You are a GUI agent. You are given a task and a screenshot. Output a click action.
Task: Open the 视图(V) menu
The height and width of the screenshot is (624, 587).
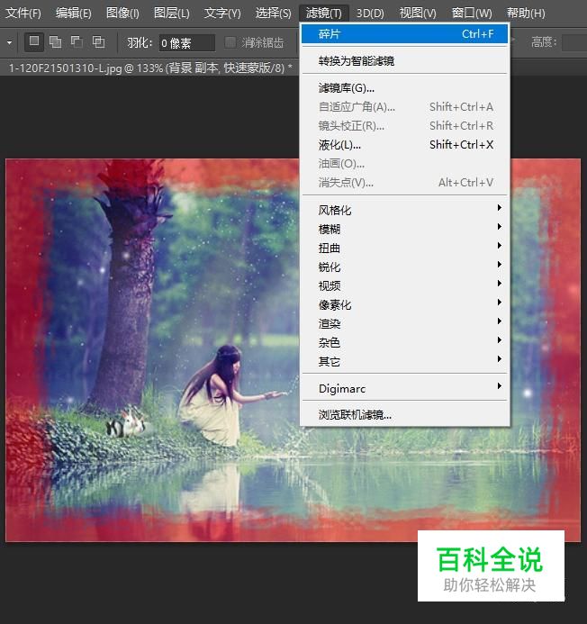click(x=418, y=14)
